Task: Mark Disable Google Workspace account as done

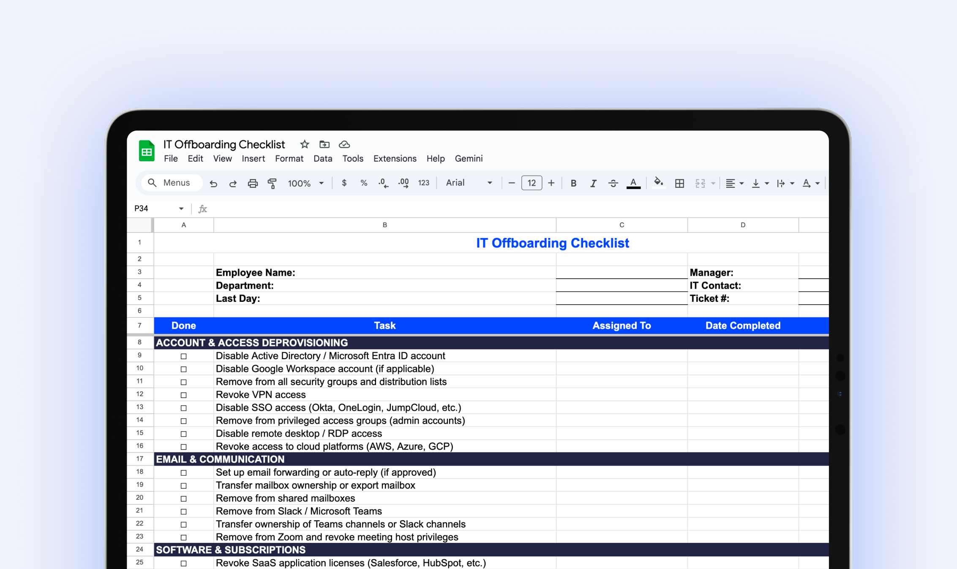Action: pyautogui.click(x=183, y=368)
